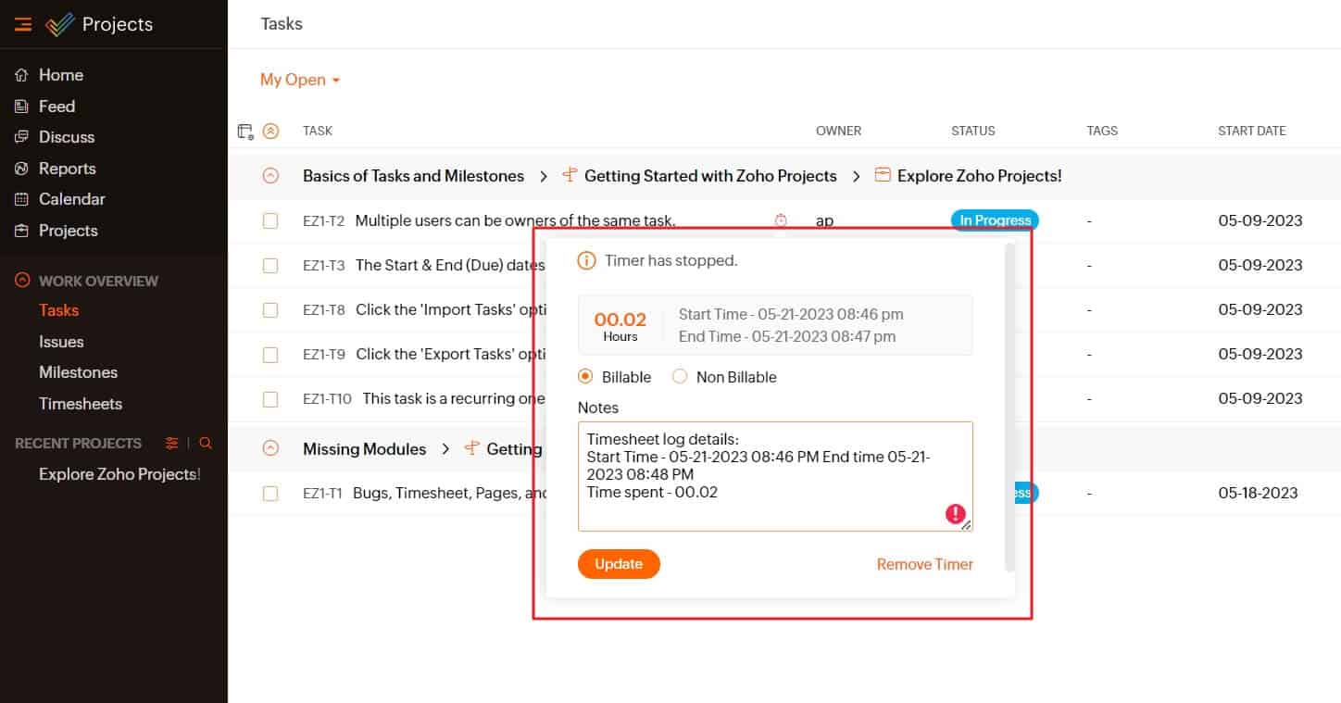Click the TASK column header
This screenshot has width=1341, height=703.
pyautogui.click(x=318, y=132)
